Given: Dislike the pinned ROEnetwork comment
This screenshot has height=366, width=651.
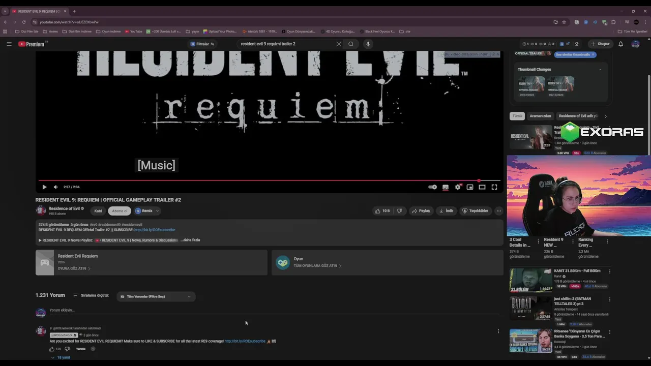Looking at the screenshot, I should click(x=67, y=349).
